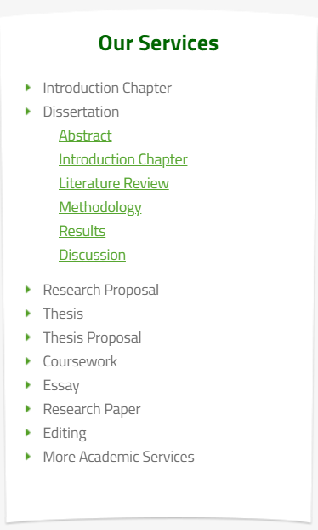Image resolution: width=318 pixels, height=530 pixels.
Task: Open the Thesis Proposal service item
Action: pyautogui.click(x=92, y=337)
